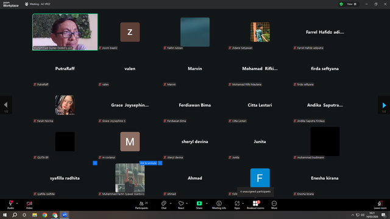Click the Ahmad participant name
Image resolution: width=390 pixels, height=219 pixels.
coord(195,178)
